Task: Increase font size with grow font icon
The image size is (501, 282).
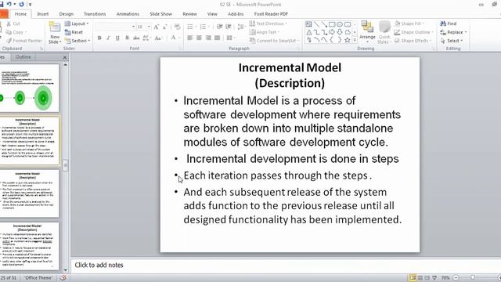Action: click(156, 27)
